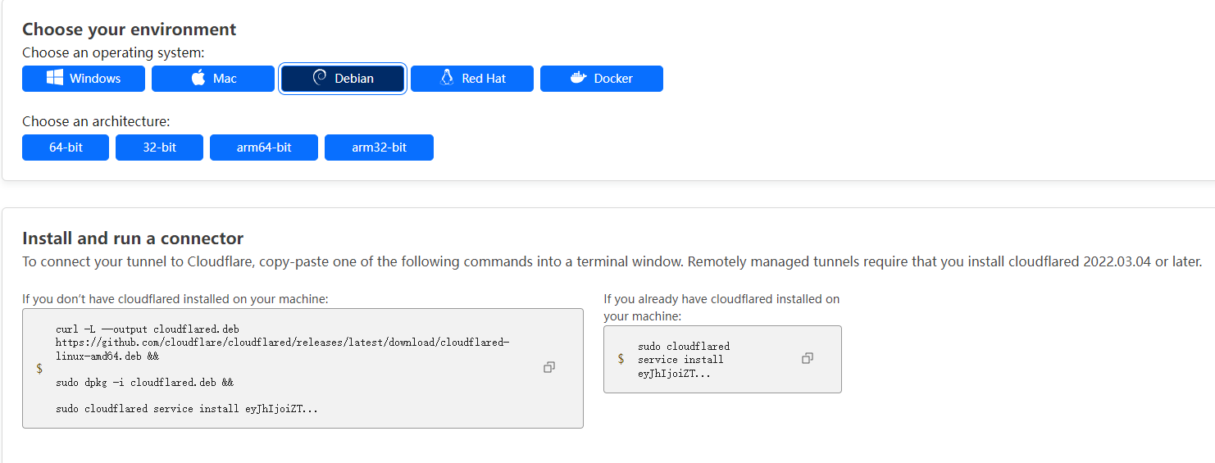This screenshot has width=1215, height=463.
Task: Click the Windows logo icon
Action: click(55, 78)
